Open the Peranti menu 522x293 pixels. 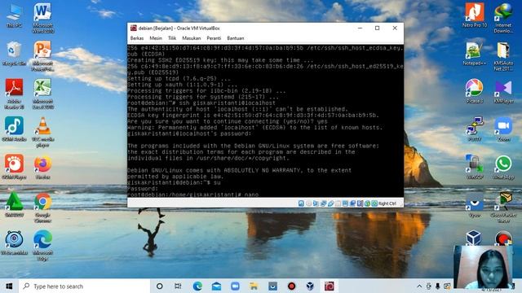[x=214, y=38]
